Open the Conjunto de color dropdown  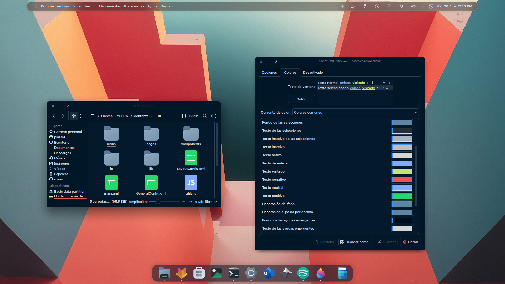coord(355,112)
